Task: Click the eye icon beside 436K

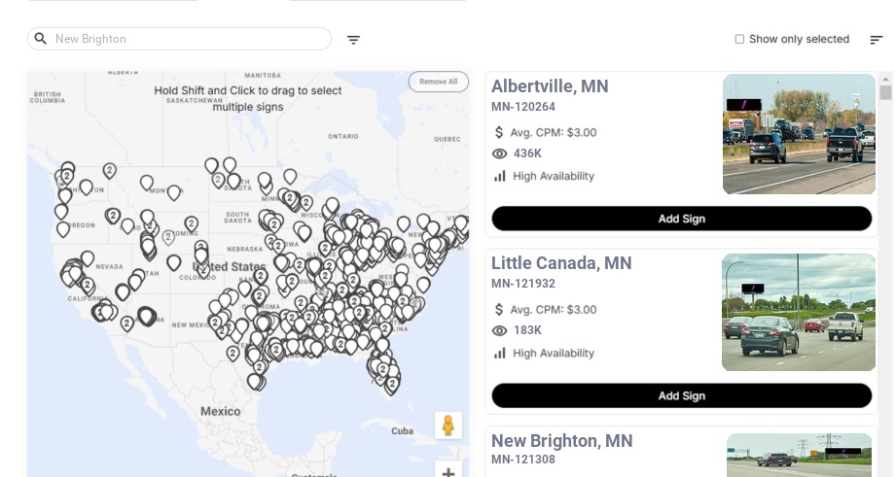Action: click(499, 153)
